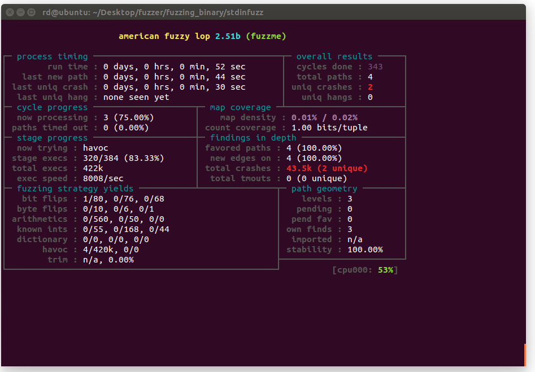
Task: Close the terminal window
Action: (x=10, y=12)
